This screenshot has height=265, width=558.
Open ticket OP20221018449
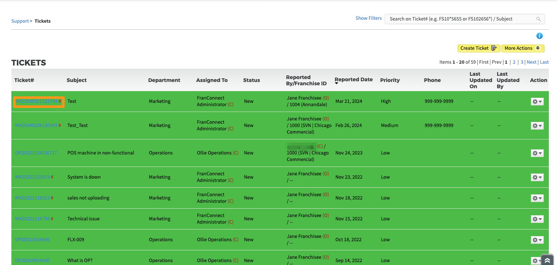[x=32, y=240]
